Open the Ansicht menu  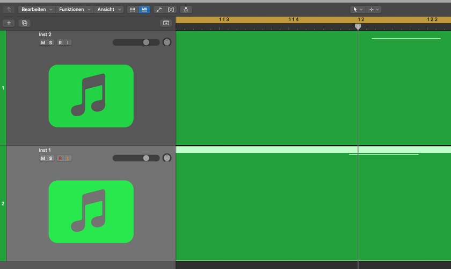[x=108, y=10]
